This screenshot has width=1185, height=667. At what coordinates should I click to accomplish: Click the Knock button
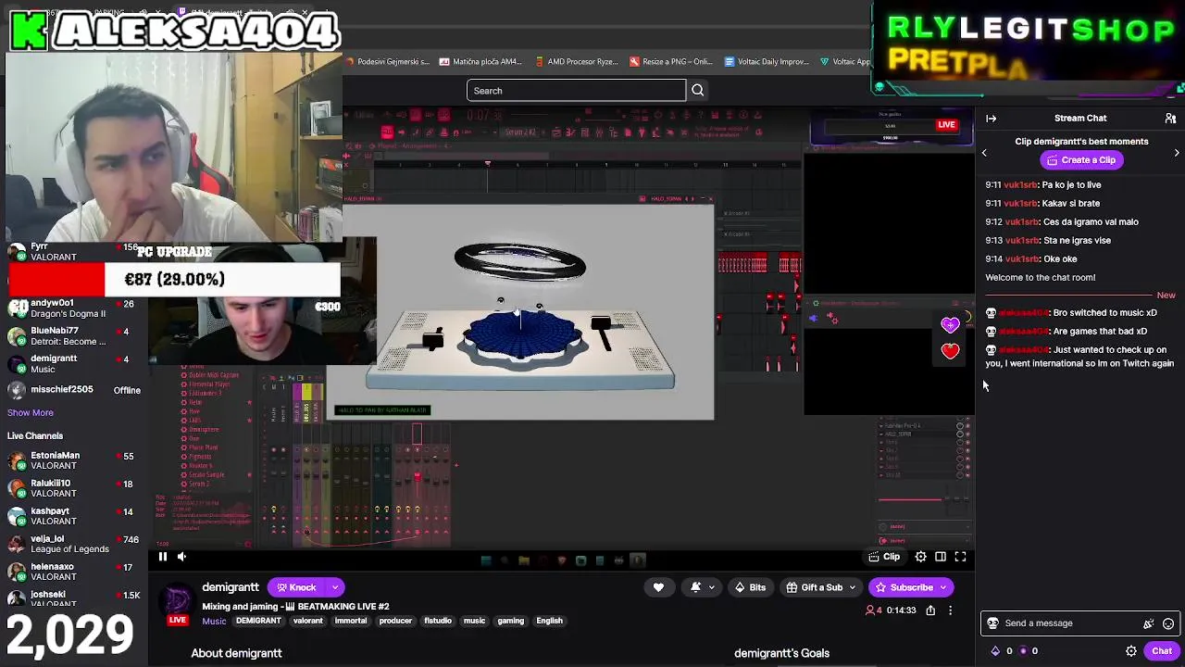(x=296, y=587)
